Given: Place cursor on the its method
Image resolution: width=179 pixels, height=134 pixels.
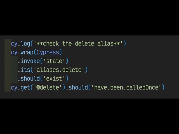Looking at the screenshot, I should coord(26,70).
